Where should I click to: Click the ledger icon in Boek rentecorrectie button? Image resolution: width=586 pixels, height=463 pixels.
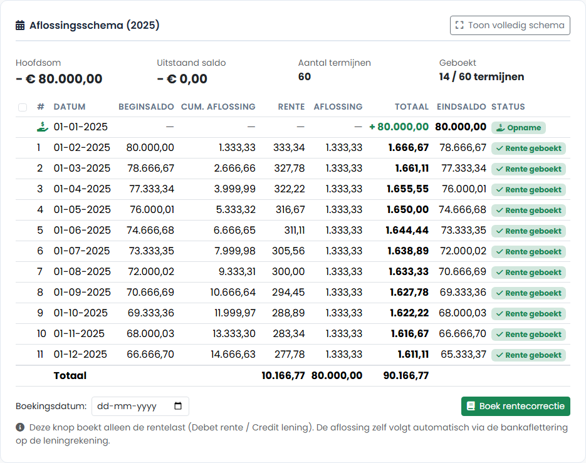[471, 406]
